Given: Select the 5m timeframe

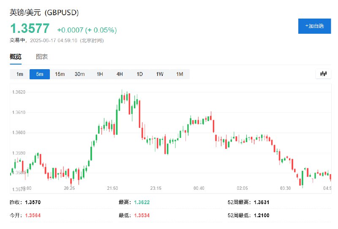Looking at the screenshot, I should click(x=40, y=74).
